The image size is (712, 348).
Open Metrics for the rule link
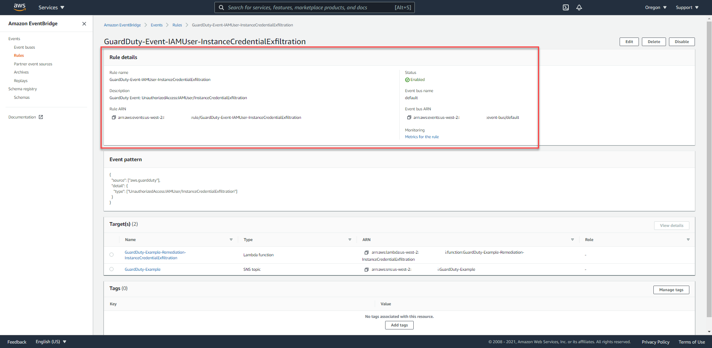[422, 137]
